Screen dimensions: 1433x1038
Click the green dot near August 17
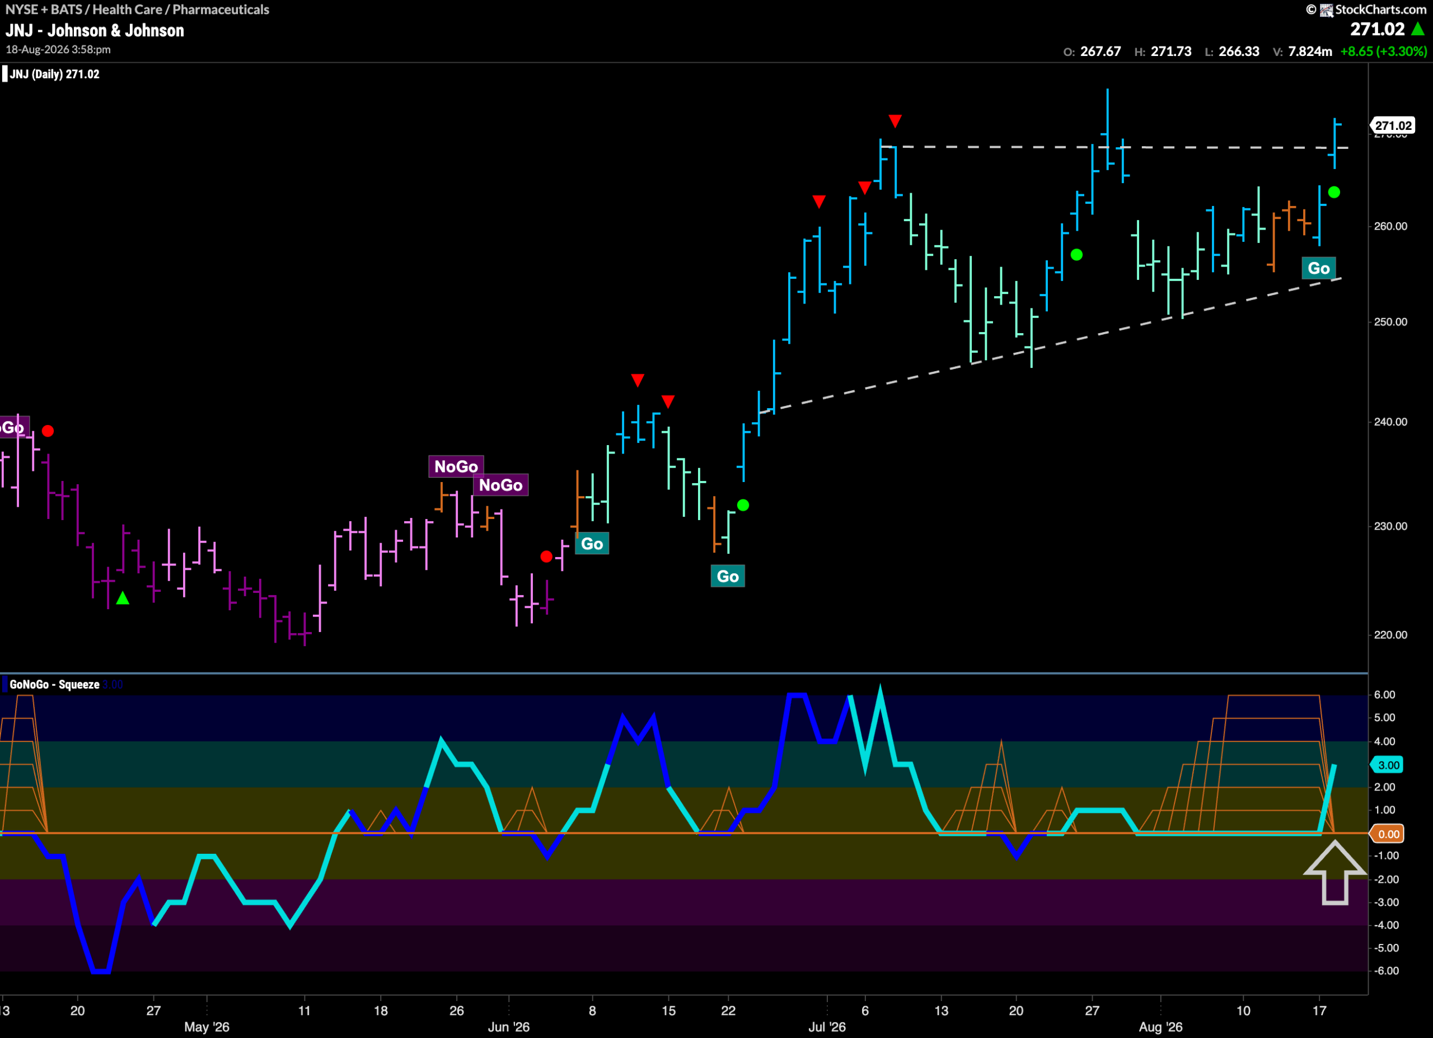pos(1334,192)
